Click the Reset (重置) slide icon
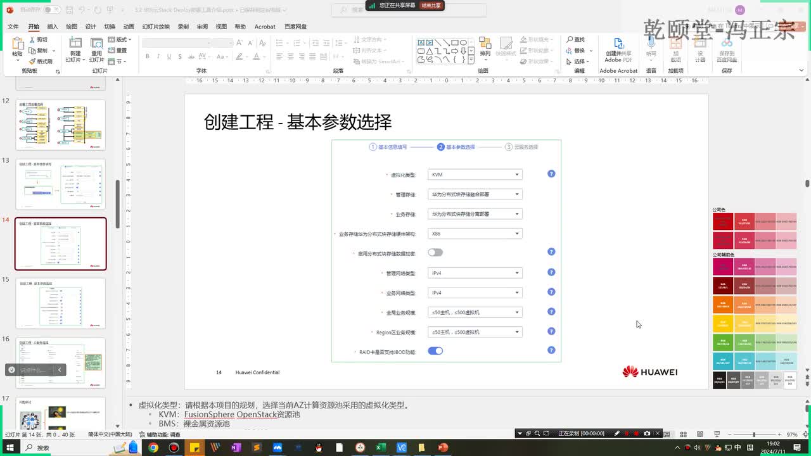This screenshot has height=456, width=811. [112, 51]
